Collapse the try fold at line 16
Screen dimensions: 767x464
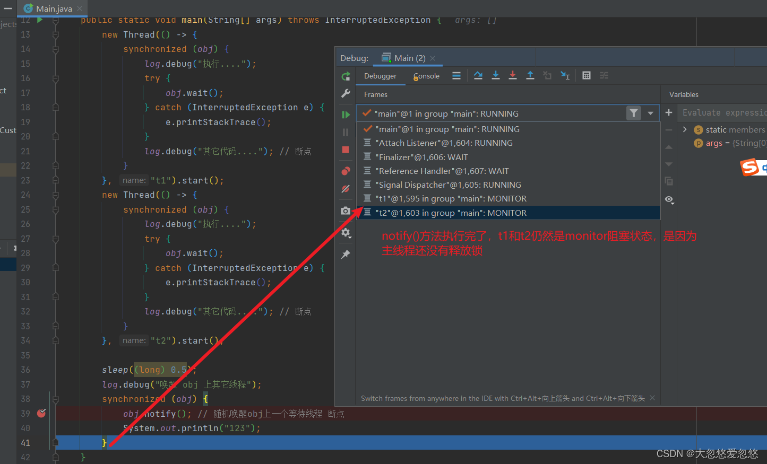tap(56, 78)
